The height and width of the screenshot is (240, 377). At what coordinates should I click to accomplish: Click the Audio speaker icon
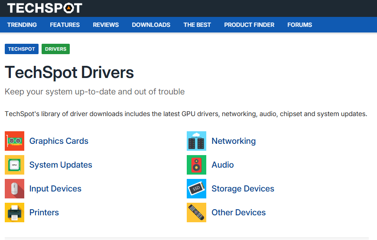click(x=196, y=165)
